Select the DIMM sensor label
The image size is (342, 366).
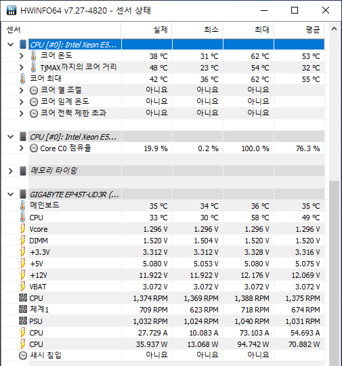tap(39, 241)
